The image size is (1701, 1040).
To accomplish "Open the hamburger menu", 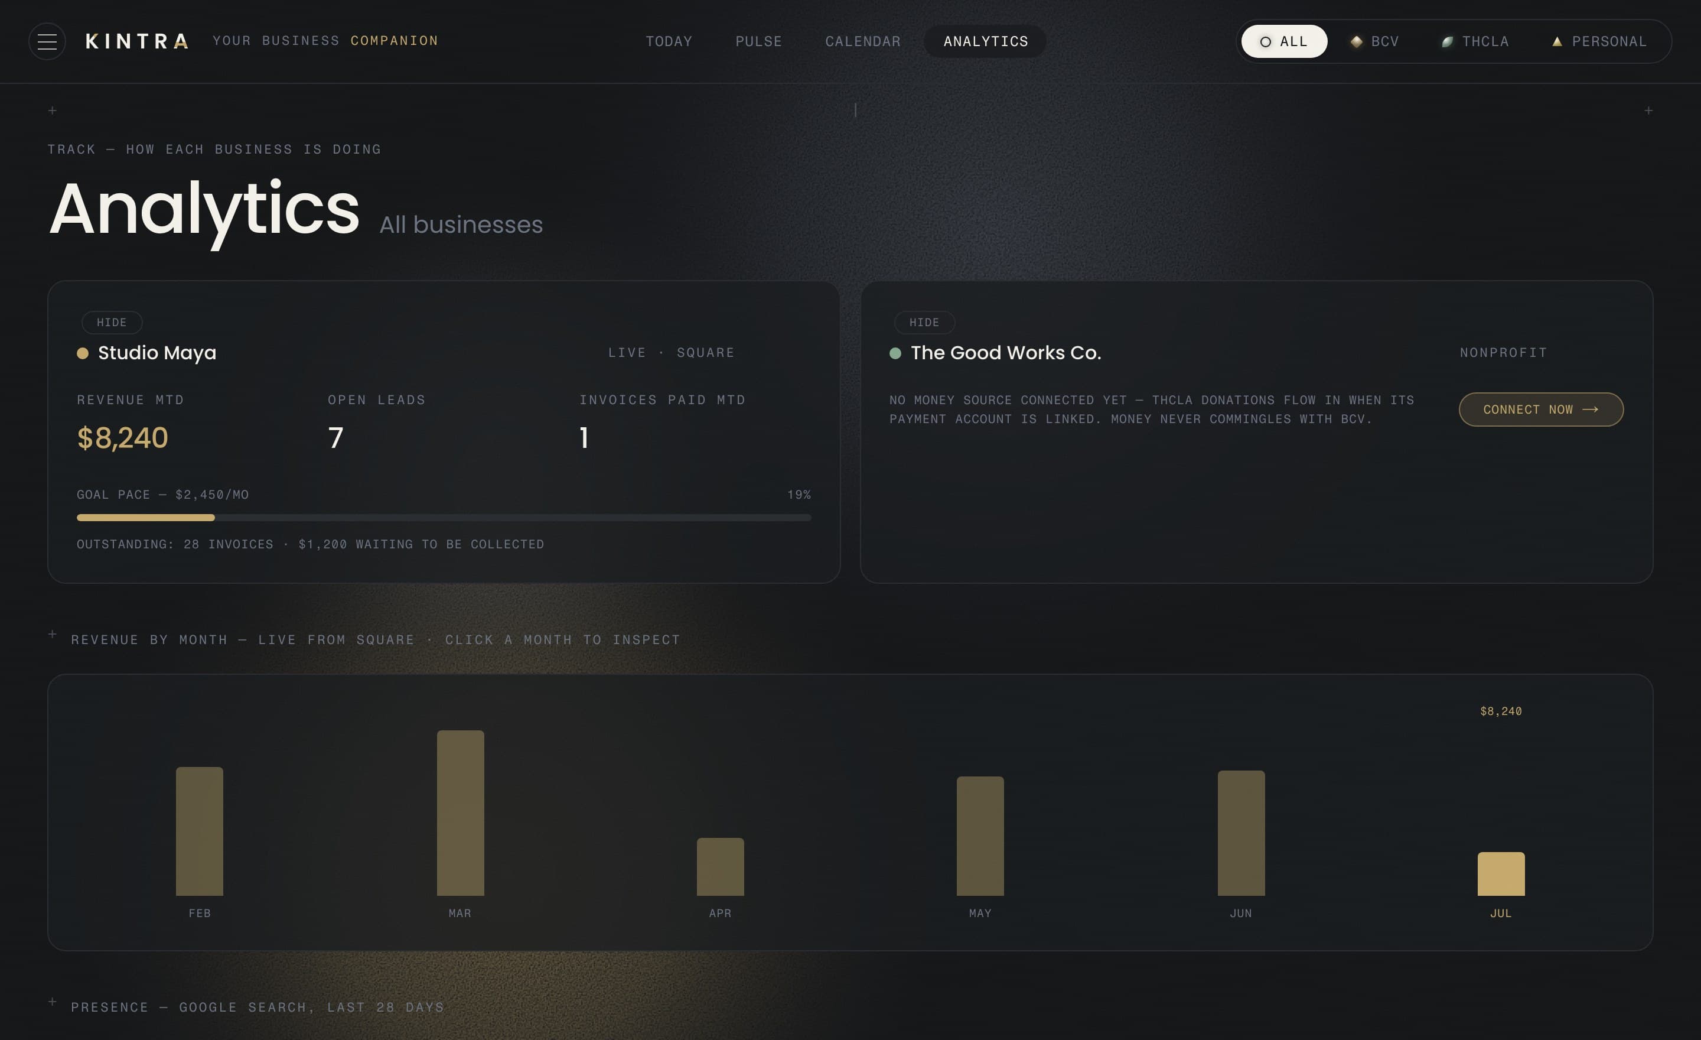I will click(47, 41).
